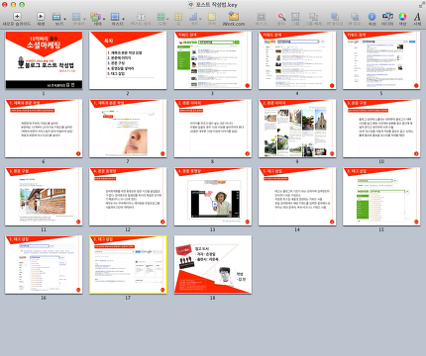Click highlighted slide 17 thumbnail

[128, 265]
